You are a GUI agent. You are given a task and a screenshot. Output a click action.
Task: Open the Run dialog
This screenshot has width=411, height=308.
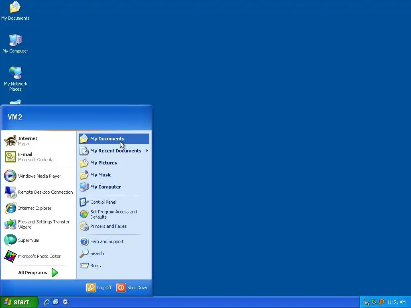coord(114,265)
